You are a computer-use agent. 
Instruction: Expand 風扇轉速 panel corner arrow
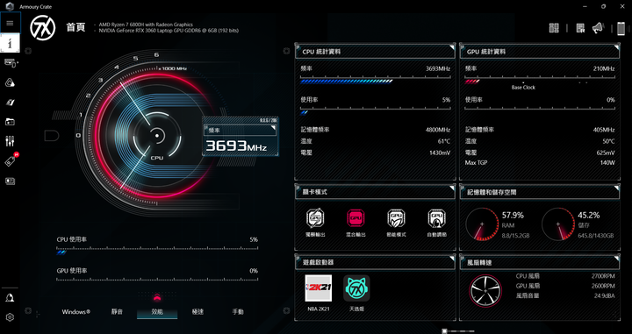pyautogui.click(x=617, y=258)
